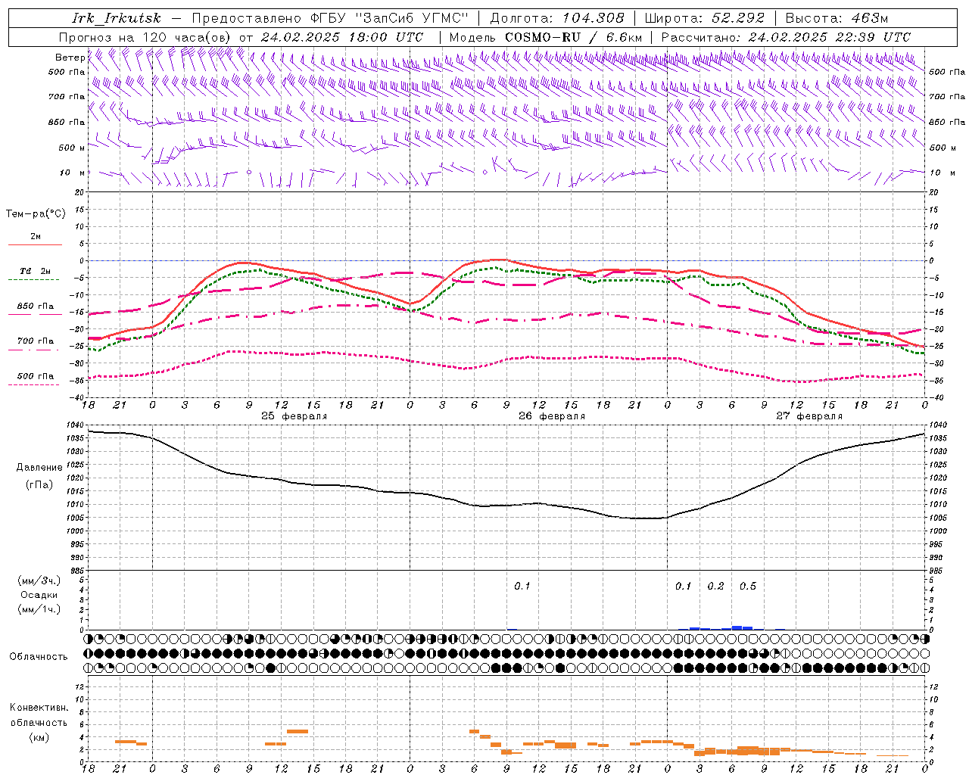Click orange convective bar at 5 km on 25 февраля
The image size is (969, 775).
click(x=298, y=731)
